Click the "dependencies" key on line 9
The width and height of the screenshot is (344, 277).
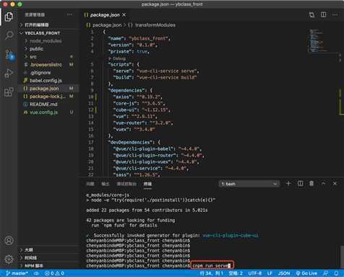pyautogui.click(x=126, y=90)
